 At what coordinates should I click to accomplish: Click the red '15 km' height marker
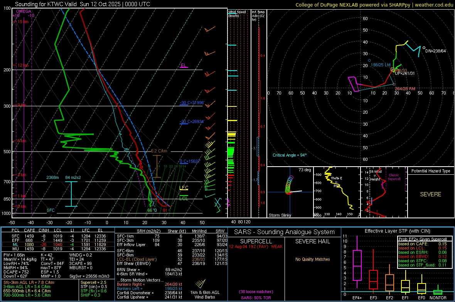[x=23, y=22]
